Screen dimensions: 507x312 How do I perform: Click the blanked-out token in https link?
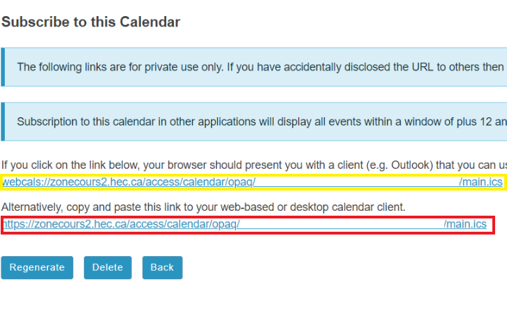[341, 224]
